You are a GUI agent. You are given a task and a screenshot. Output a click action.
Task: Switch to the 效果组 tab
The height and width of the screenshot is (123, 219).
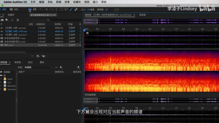pos(18,62)
